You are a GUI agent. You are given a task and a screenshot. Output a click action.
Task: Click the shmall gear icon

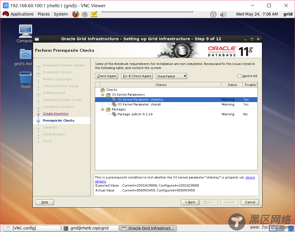114,104
